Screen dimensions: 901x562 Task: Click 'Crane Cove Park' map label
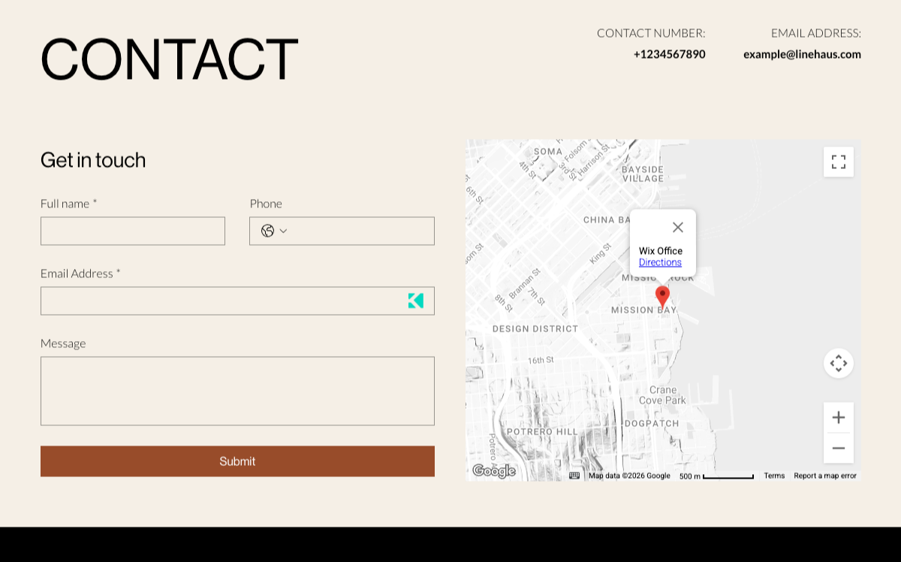point(663,395)
